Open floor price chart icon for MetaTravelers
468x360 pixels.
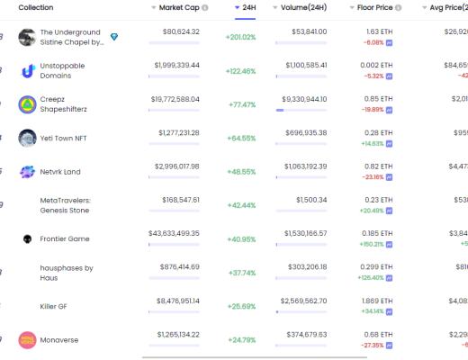(x=389, y=211)
